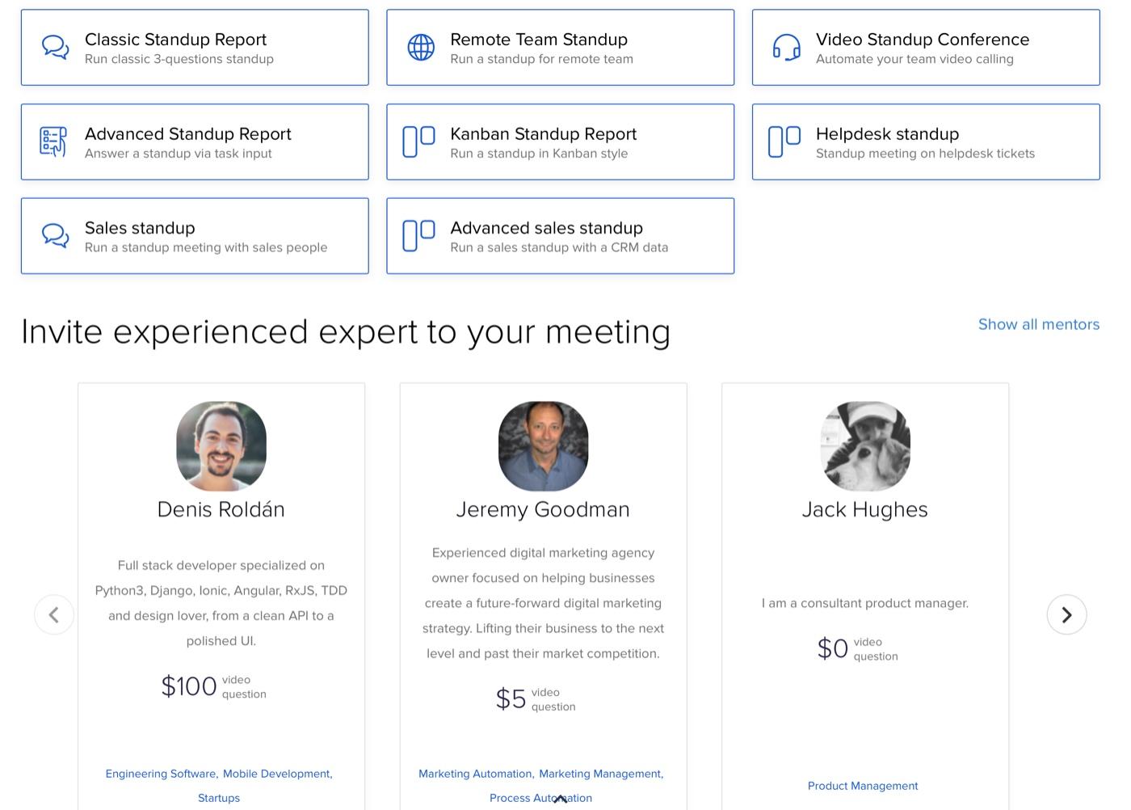This screenshot has width=1131, height=810.
Task: Click Denis Roldán's profile photo
Action: 221,446
